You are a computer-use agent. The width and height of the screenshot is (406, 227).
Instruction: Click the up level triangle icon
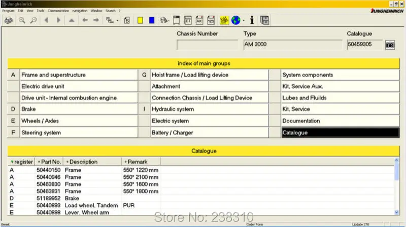(72, 20)
